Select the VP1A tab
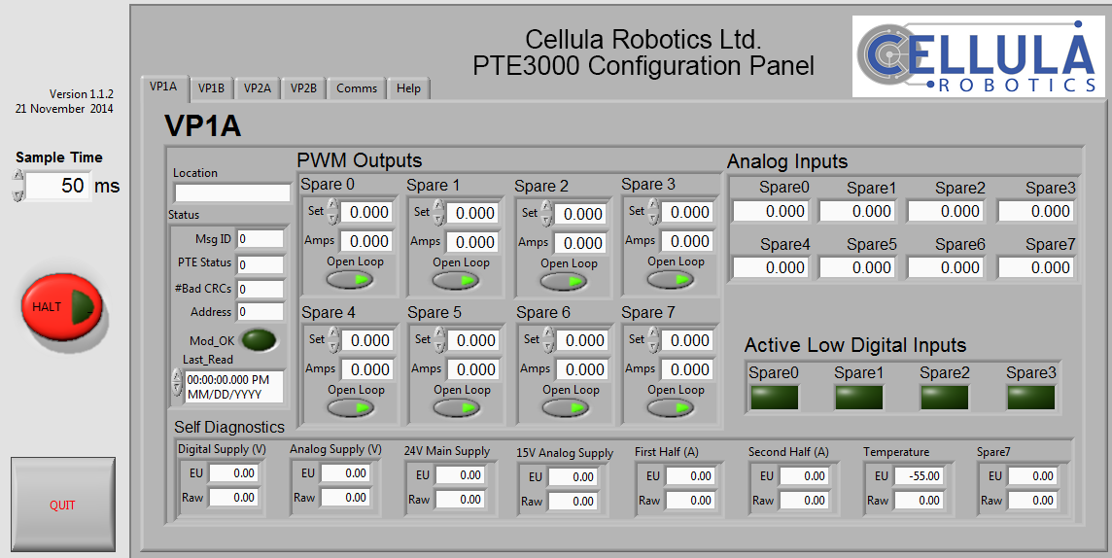The height and width of the screenshot is (558, 1112). [164, 87]
